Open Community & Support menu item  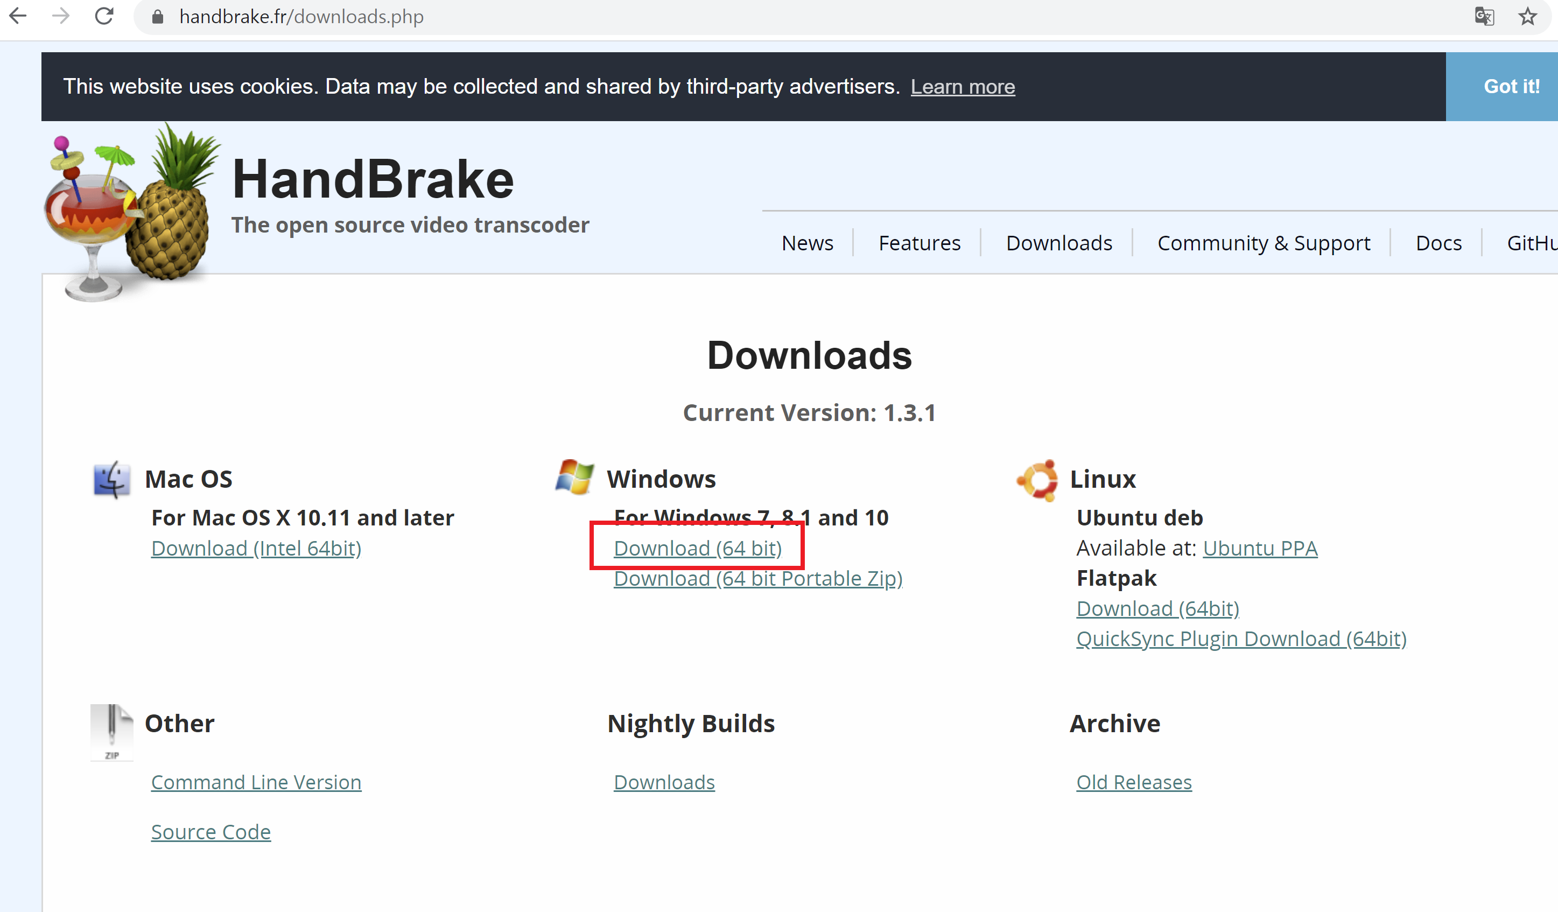click(1264, 243)
